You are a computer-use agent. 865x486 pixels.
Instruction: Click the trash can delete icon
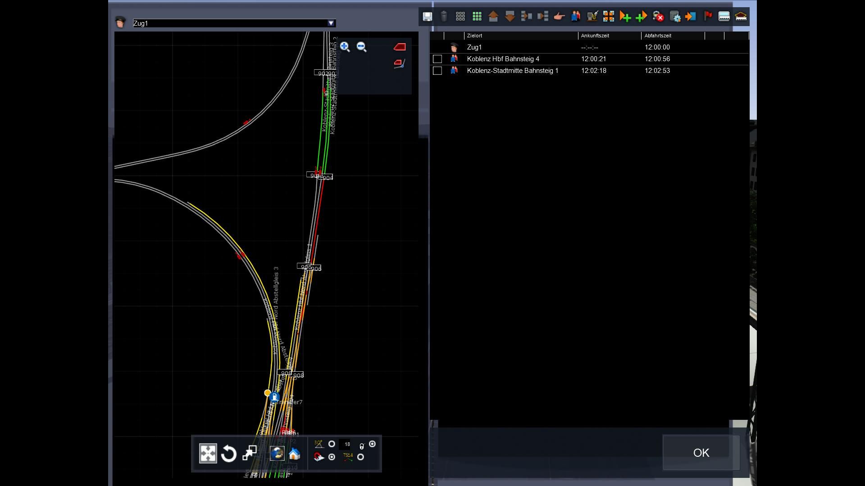click(x=444, y=17)
